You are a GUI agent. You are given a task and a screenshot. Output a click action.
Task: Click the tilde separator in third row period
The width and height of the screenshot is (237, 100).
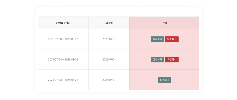[x=63, y=80]
